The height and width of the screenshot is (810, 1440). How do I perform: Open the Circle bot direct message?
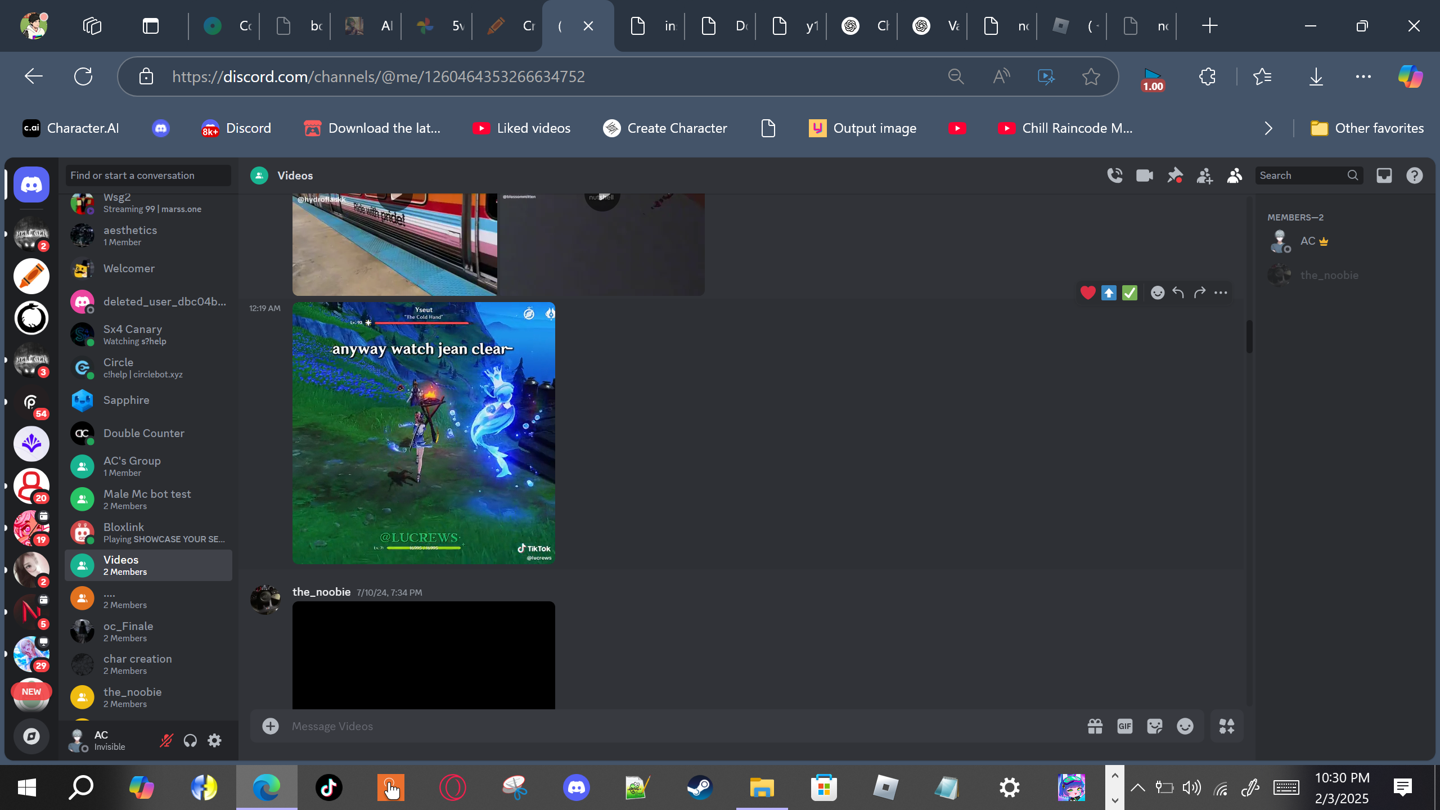pyautogui.click(x=148, y=367)
